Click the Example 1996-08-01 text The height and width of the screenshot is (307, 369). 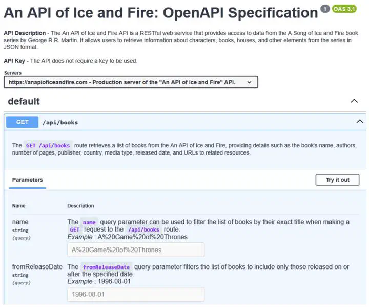pyautogui.click(x=99, y=281)
